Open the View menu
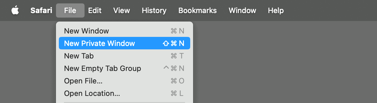Screen dimensions: 377x103 pyautogui.click(x=122, y=10)
